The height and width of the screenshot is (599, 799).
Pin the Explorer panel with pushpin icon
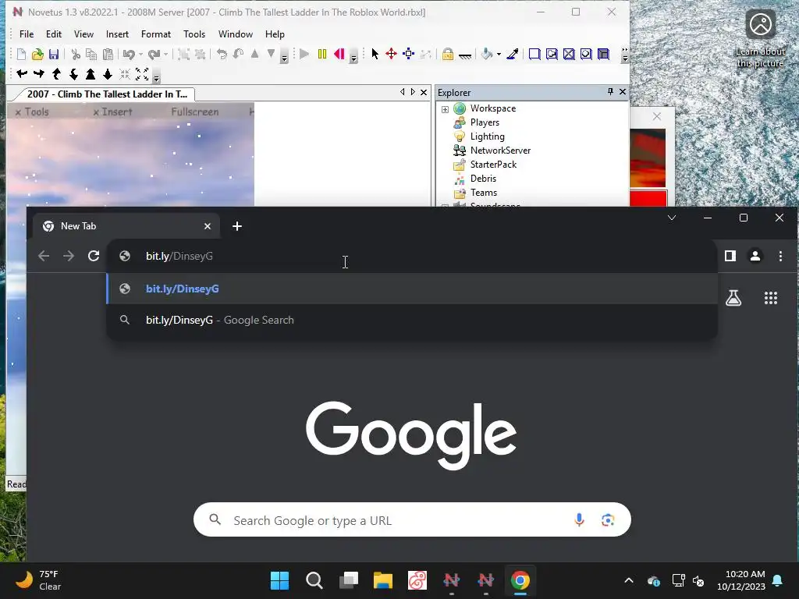pyautogui.click(x=610, y=92)
